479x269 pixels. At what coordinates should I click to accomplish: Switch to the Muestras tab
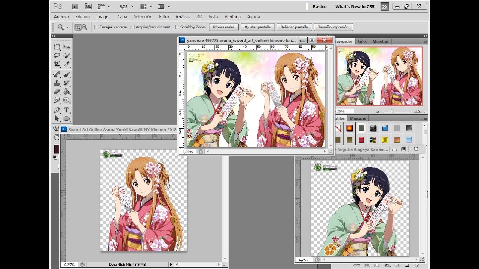[x=381, y=41]
